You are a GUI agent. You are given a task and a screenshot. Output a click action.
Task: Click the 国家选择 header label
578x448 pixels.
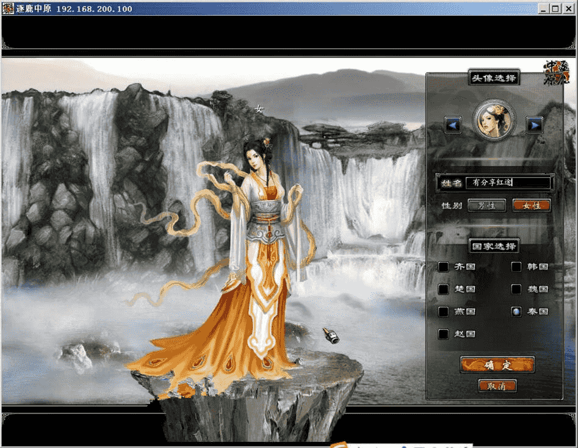click(493, 246)
